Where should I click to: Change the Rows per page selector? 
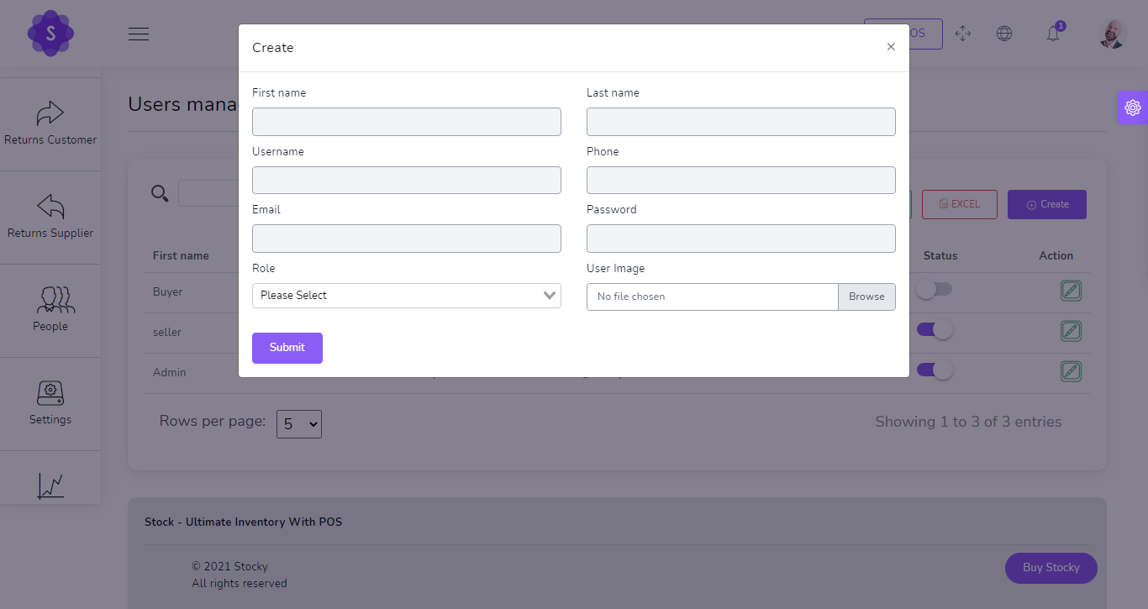[x=298, y=424]
